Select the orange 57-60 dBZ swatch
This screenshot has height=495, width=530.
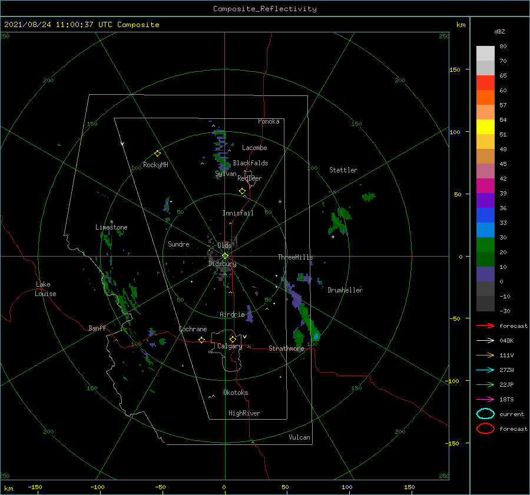[485, 98]
